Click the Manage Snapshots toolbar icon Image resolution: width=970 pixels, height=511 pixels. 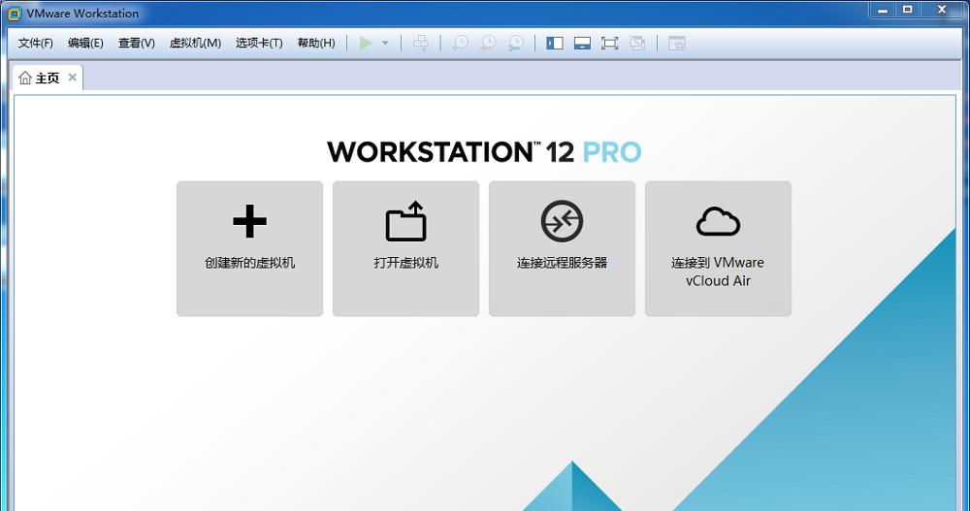(x=515, y=43)
